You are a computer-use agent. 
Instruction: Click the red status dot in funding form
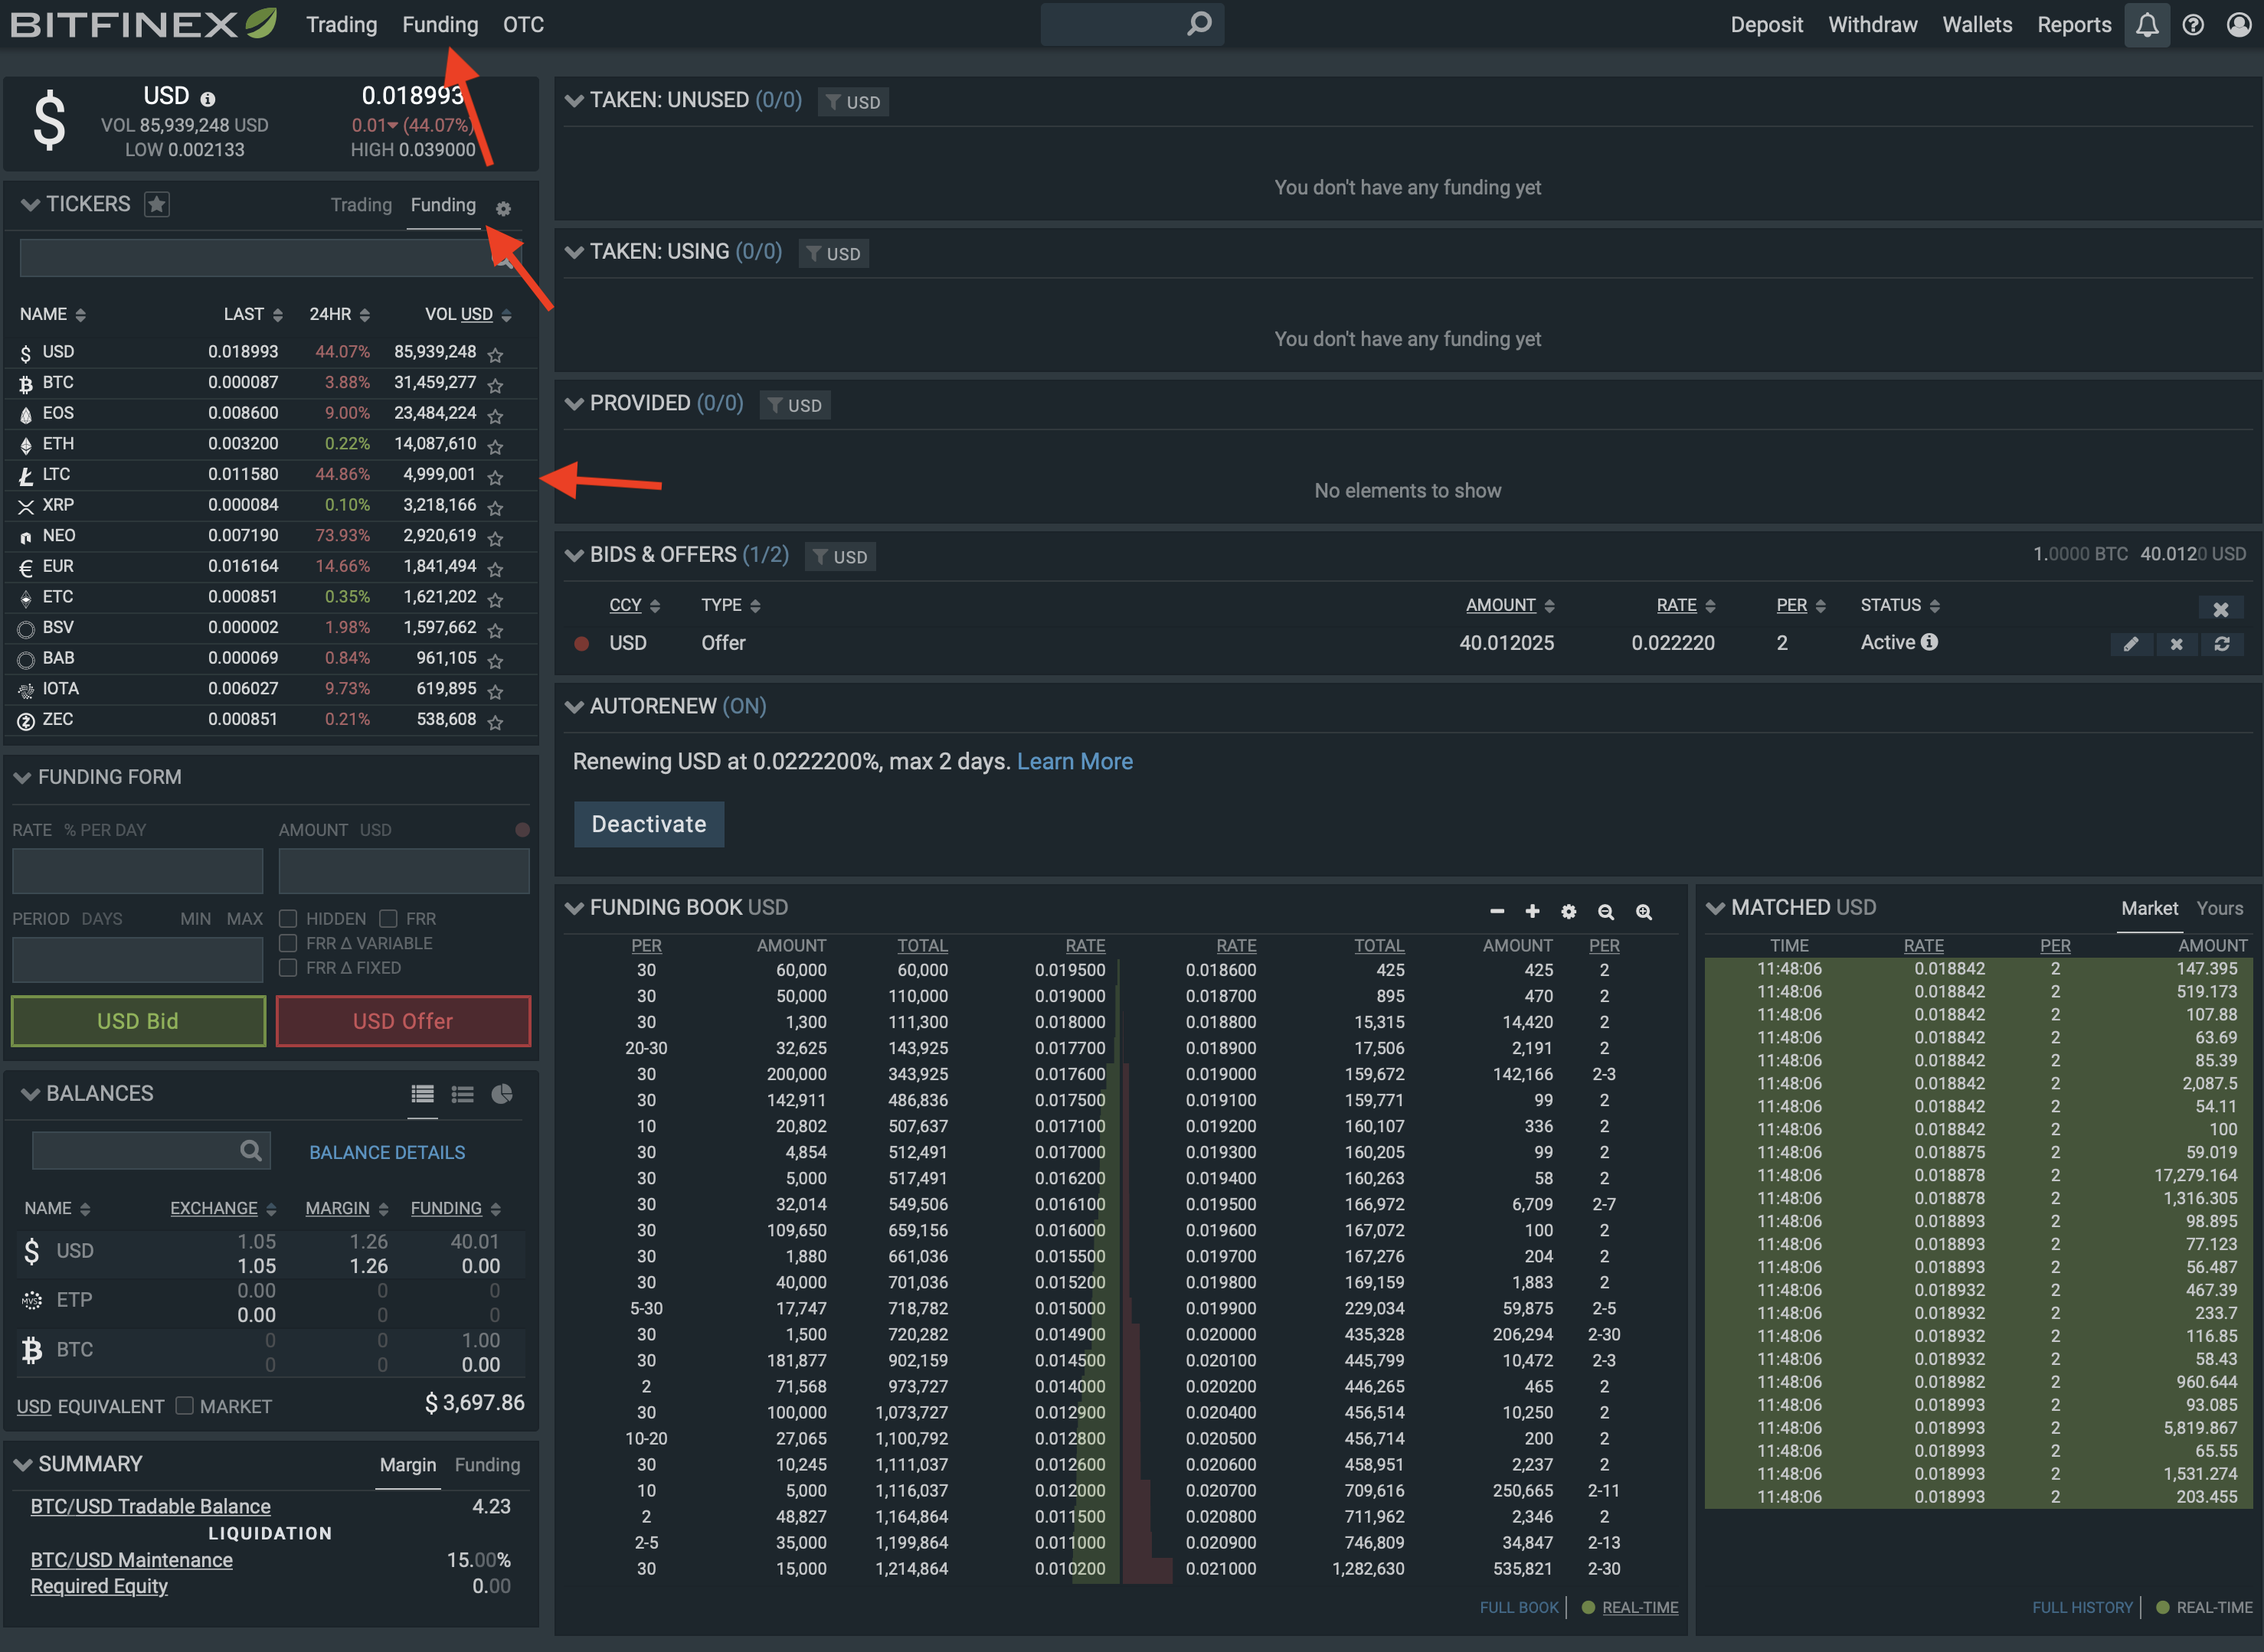point(522,830)
